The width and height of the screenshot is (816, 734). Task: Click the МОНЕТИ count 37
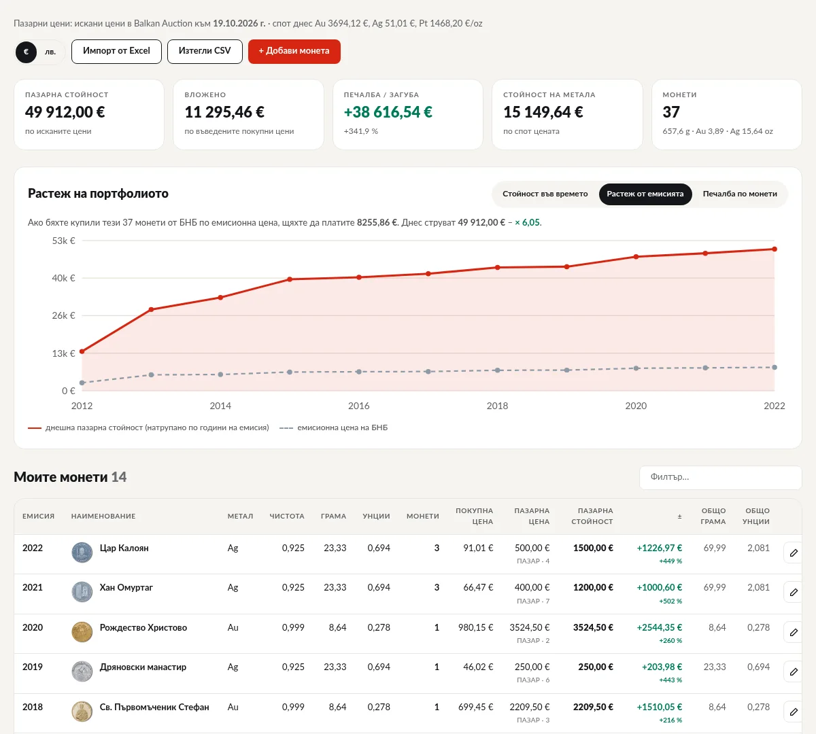pos(671,112)
